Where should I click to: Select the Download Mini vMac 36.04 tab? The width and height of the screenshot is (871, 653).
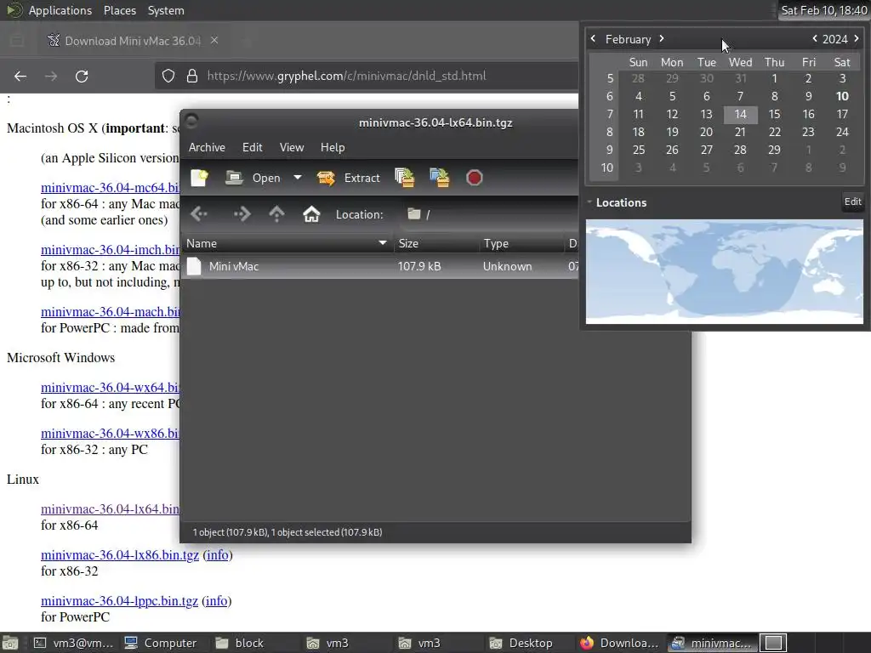click(x=132, y=41)
